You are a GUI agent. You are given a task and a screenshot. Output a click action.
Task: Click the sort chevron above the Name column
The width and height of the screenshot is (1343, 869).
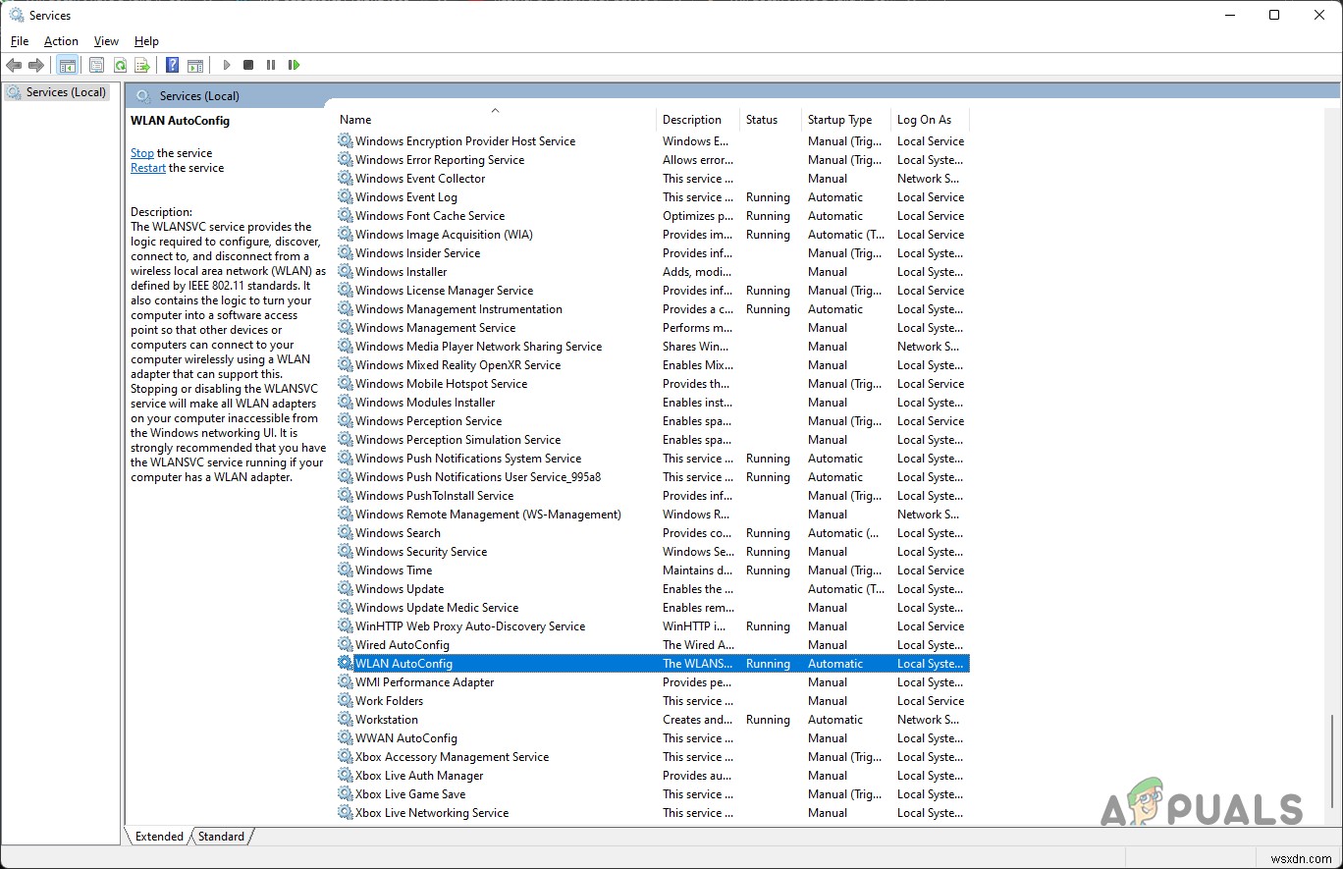[495, 110]
